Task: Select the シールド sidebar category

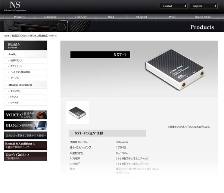Action: 14,103
